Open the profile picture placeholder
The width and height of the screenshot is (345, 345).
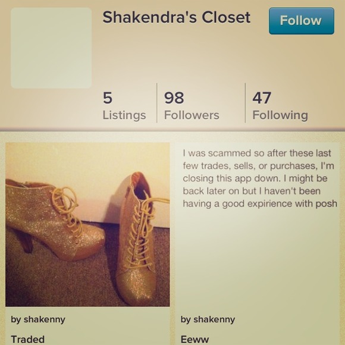51,48
